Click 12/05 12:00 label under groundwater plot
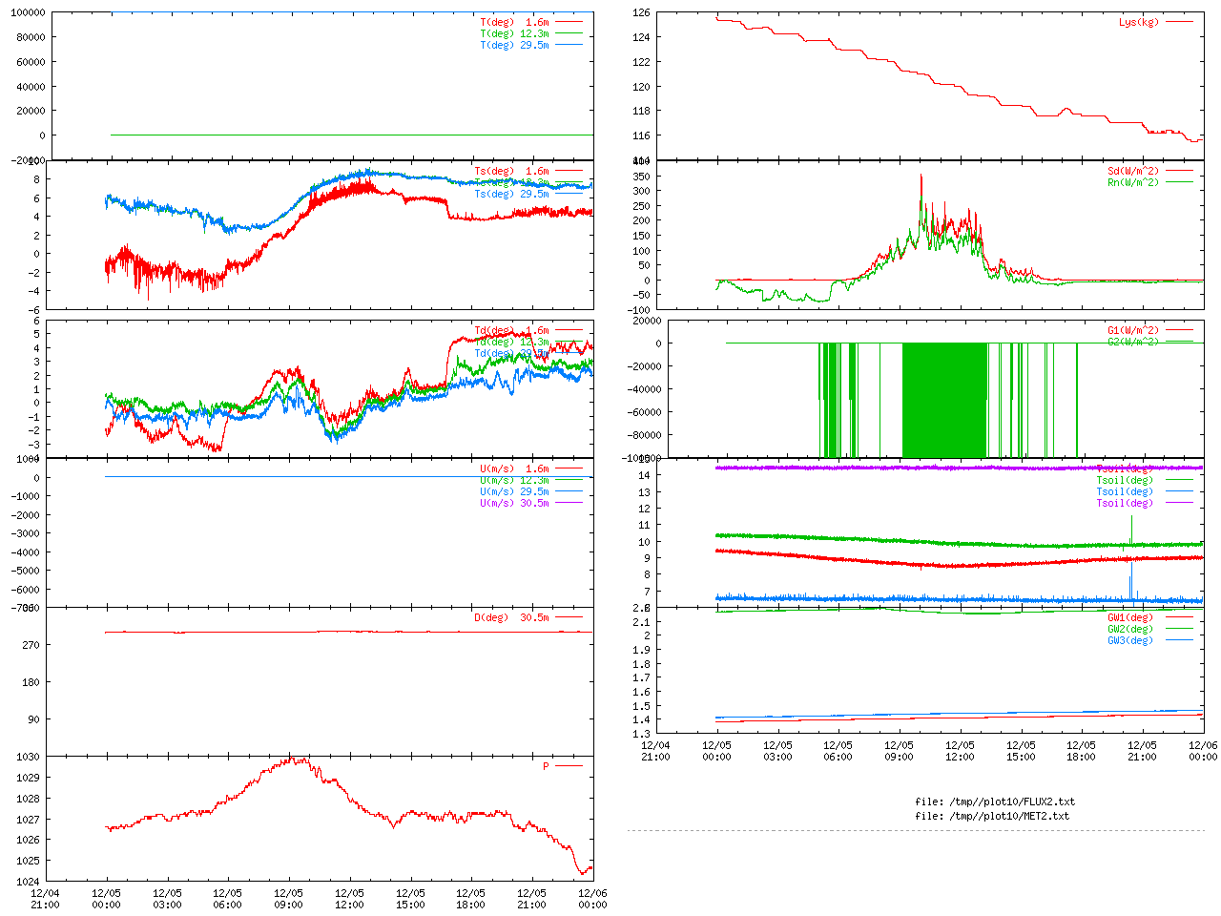Image resolution: width=1221 pixels, height=916 pixels. [960, 751]
